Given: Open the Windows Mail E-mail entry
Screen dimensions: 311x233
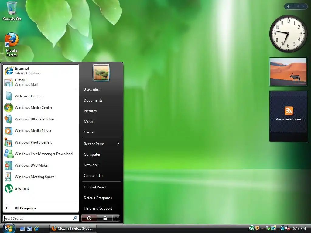Looking at the screenshot, I should coord(40,82).
